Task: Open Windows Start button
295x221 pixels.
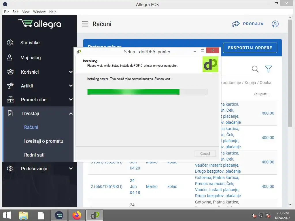Action: pos(7,215)
